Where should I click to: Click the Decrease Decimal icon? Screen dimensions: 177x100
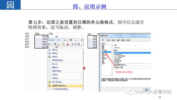(x=76, y=44)
